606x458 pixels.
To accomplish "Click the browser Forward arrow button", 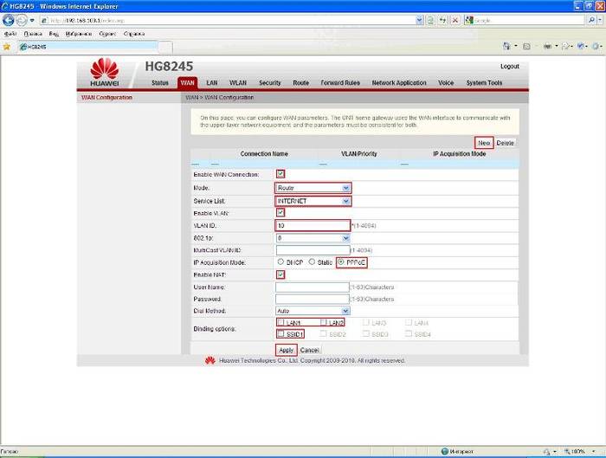I will [x=22, y=20].
